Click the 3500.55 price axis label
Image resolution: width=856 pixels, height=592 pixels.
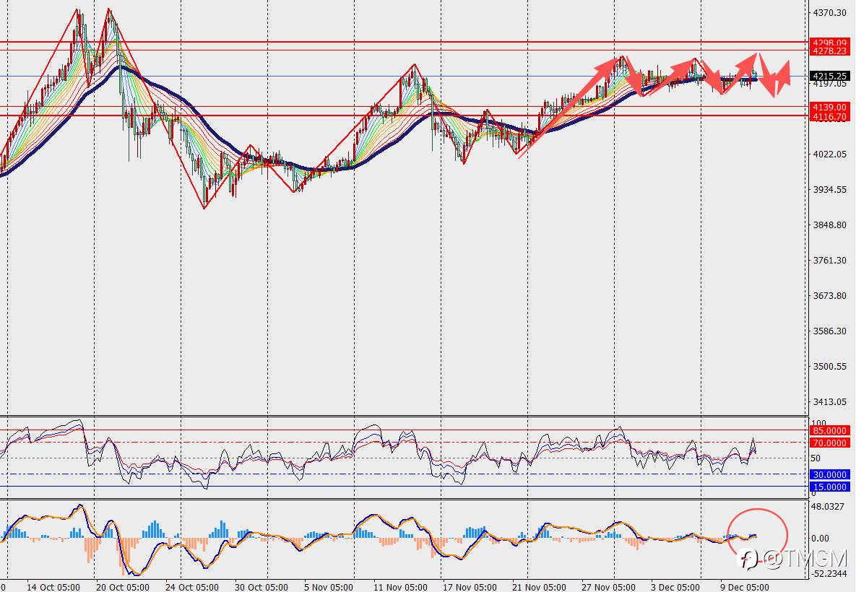point(830,367)
